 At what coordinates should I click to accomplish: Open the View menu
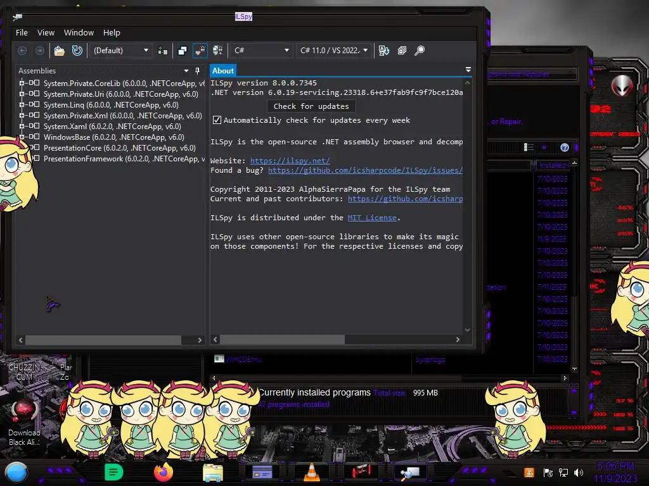(x=46, y=33)
